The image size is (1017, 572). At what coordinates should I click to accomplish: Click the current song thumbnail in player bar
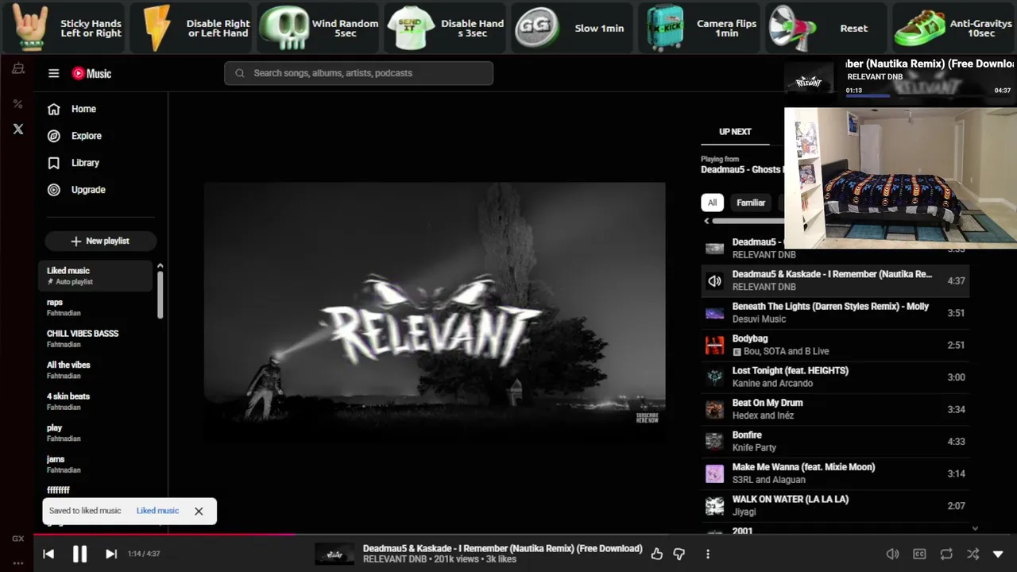(x=334, y=554)
